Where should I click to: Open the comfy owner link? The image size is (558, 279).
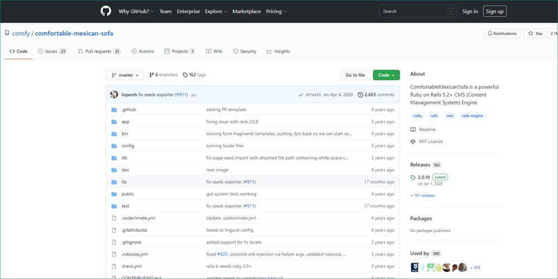[x=21, y=34]
